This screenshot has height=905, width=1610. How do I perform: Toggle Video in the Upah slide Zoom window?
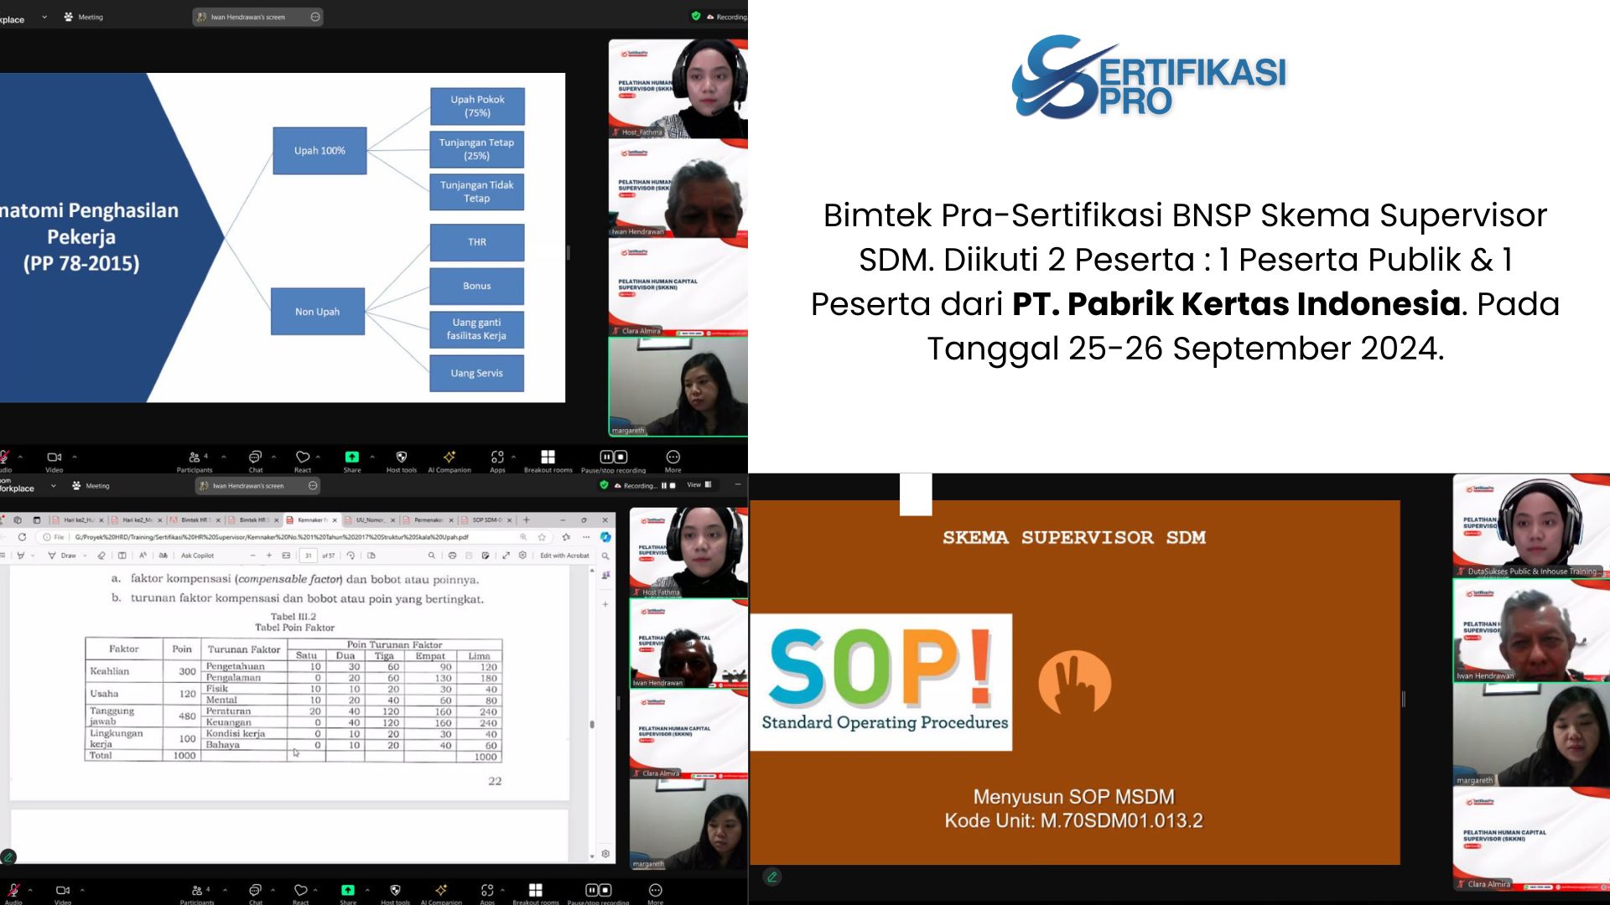pos(55,460)
